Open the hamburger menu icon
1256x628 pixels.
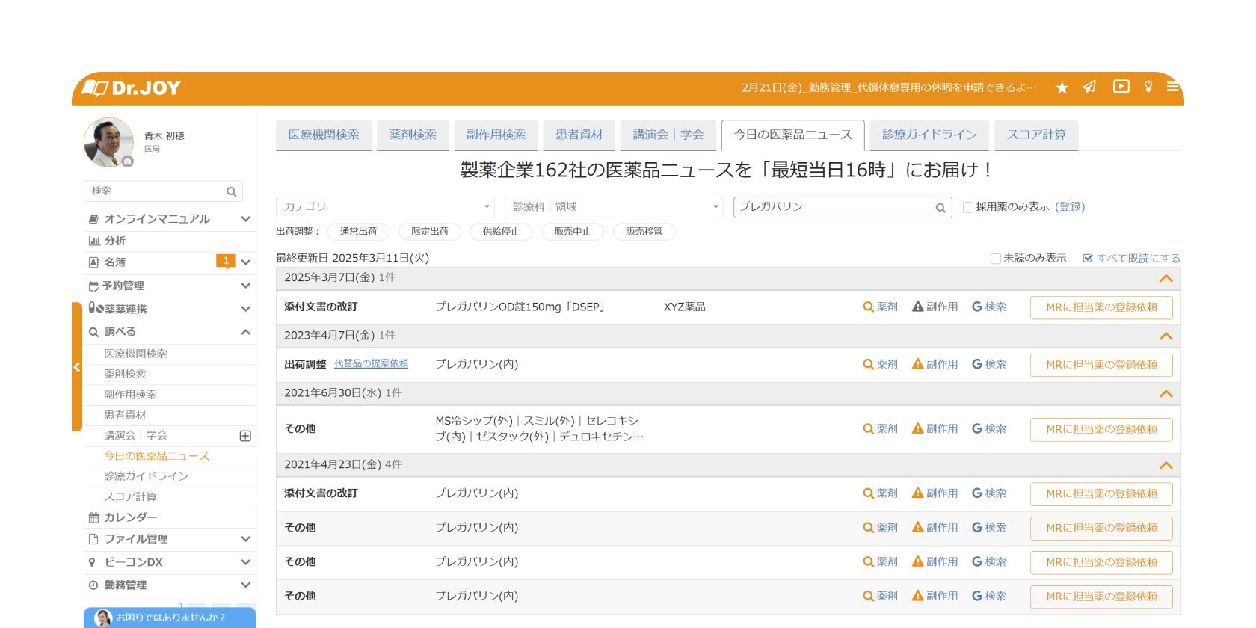pos(1173,87)
